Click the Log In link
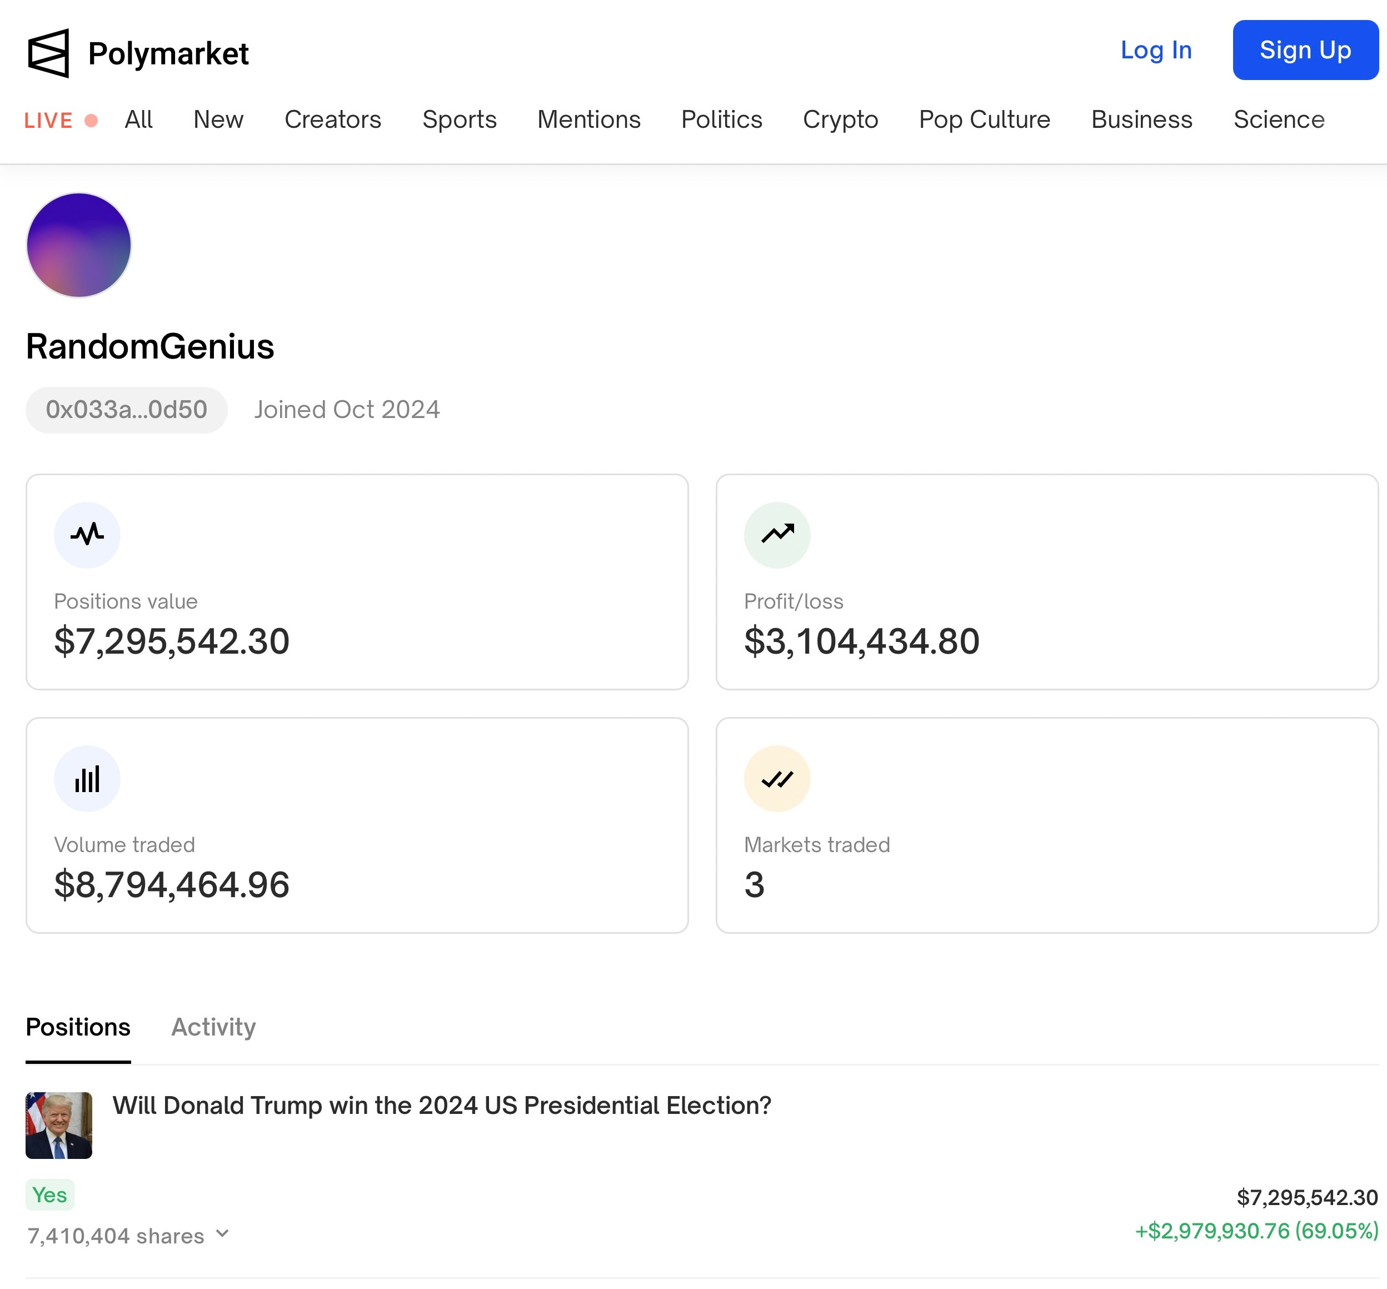This screenshot has width=1387, height=1289. 1156,50
